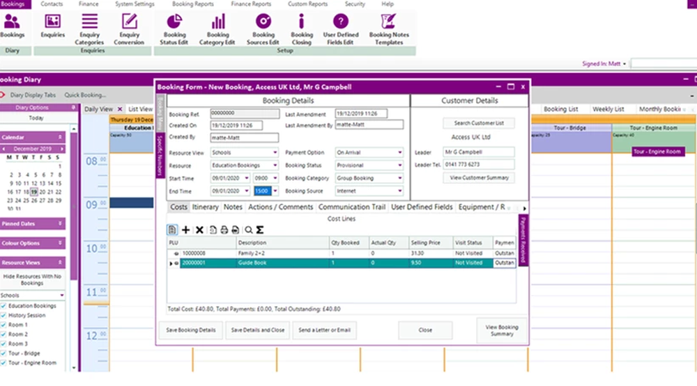Open the Booking Status dropdown
Screen dimensions: 697x386
[x=399, y=165]
